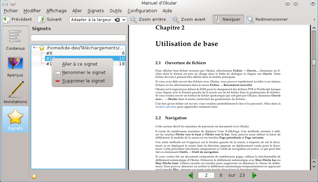
Task: Open the Signets menu
Action: [x=96, y=11]
